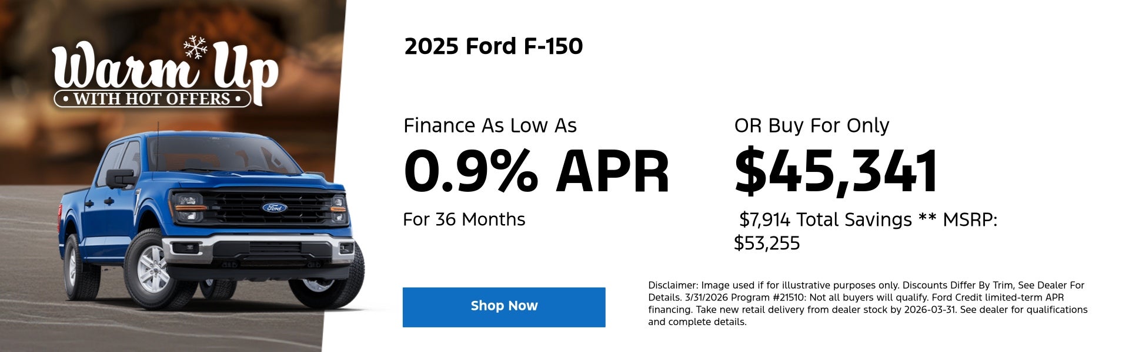Click the $53,255 MSRP value
The image size is (1129, 352).
767,243
